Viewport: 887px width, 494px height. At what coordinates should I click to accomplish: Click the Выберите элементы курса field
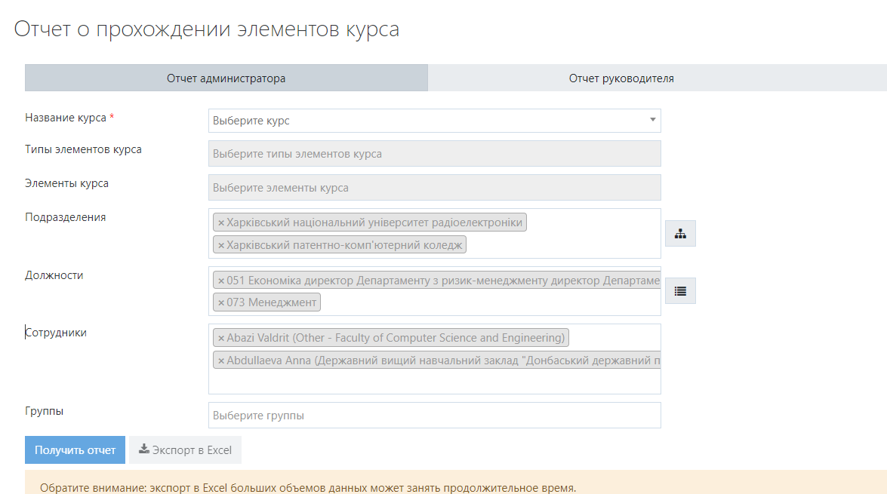tap(435, 188)
